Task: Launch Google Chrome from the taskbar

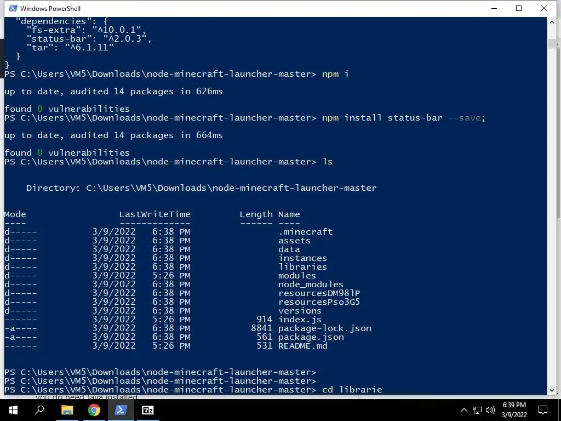Action: (x=94, y=410)
